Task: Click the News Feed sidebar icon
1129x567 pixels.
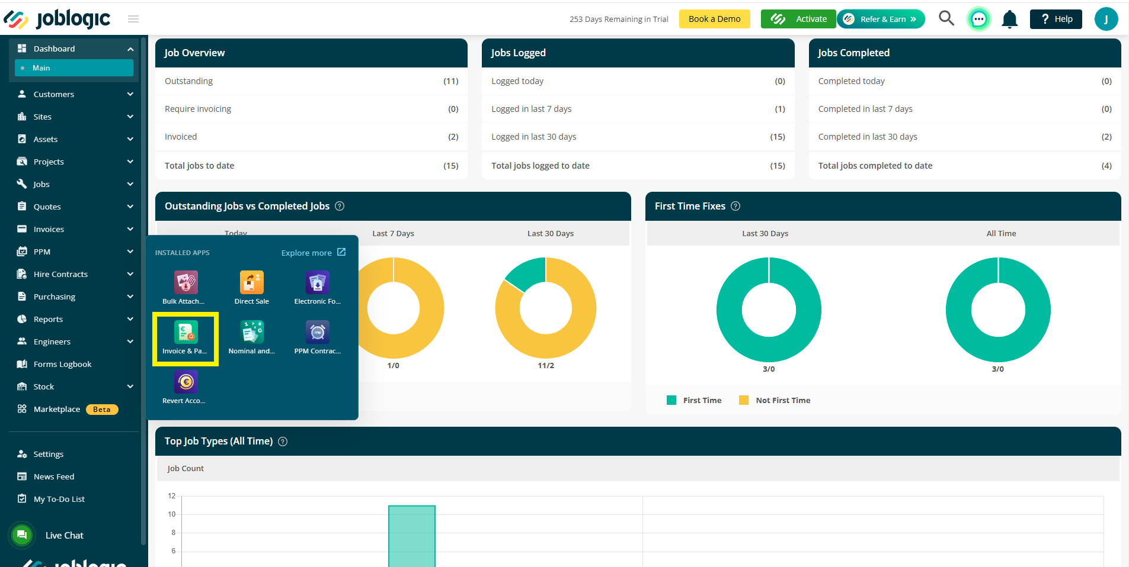Action: coord(22,476)
